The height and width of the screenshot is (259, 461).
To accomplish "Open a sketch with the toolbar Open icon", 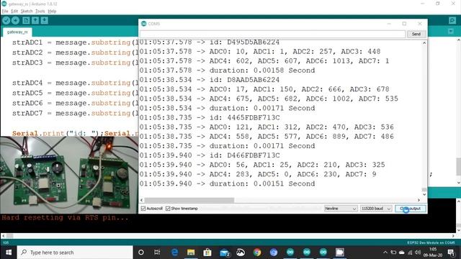I will (x=35, y=21).
